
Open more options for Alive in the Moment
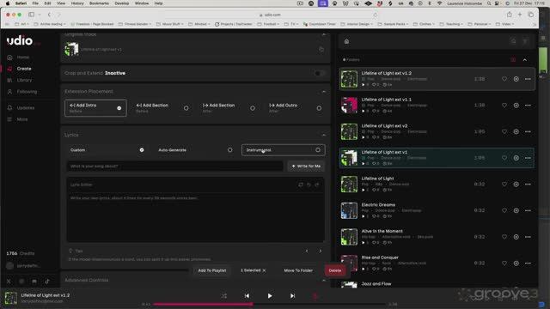tap(528, 237)
